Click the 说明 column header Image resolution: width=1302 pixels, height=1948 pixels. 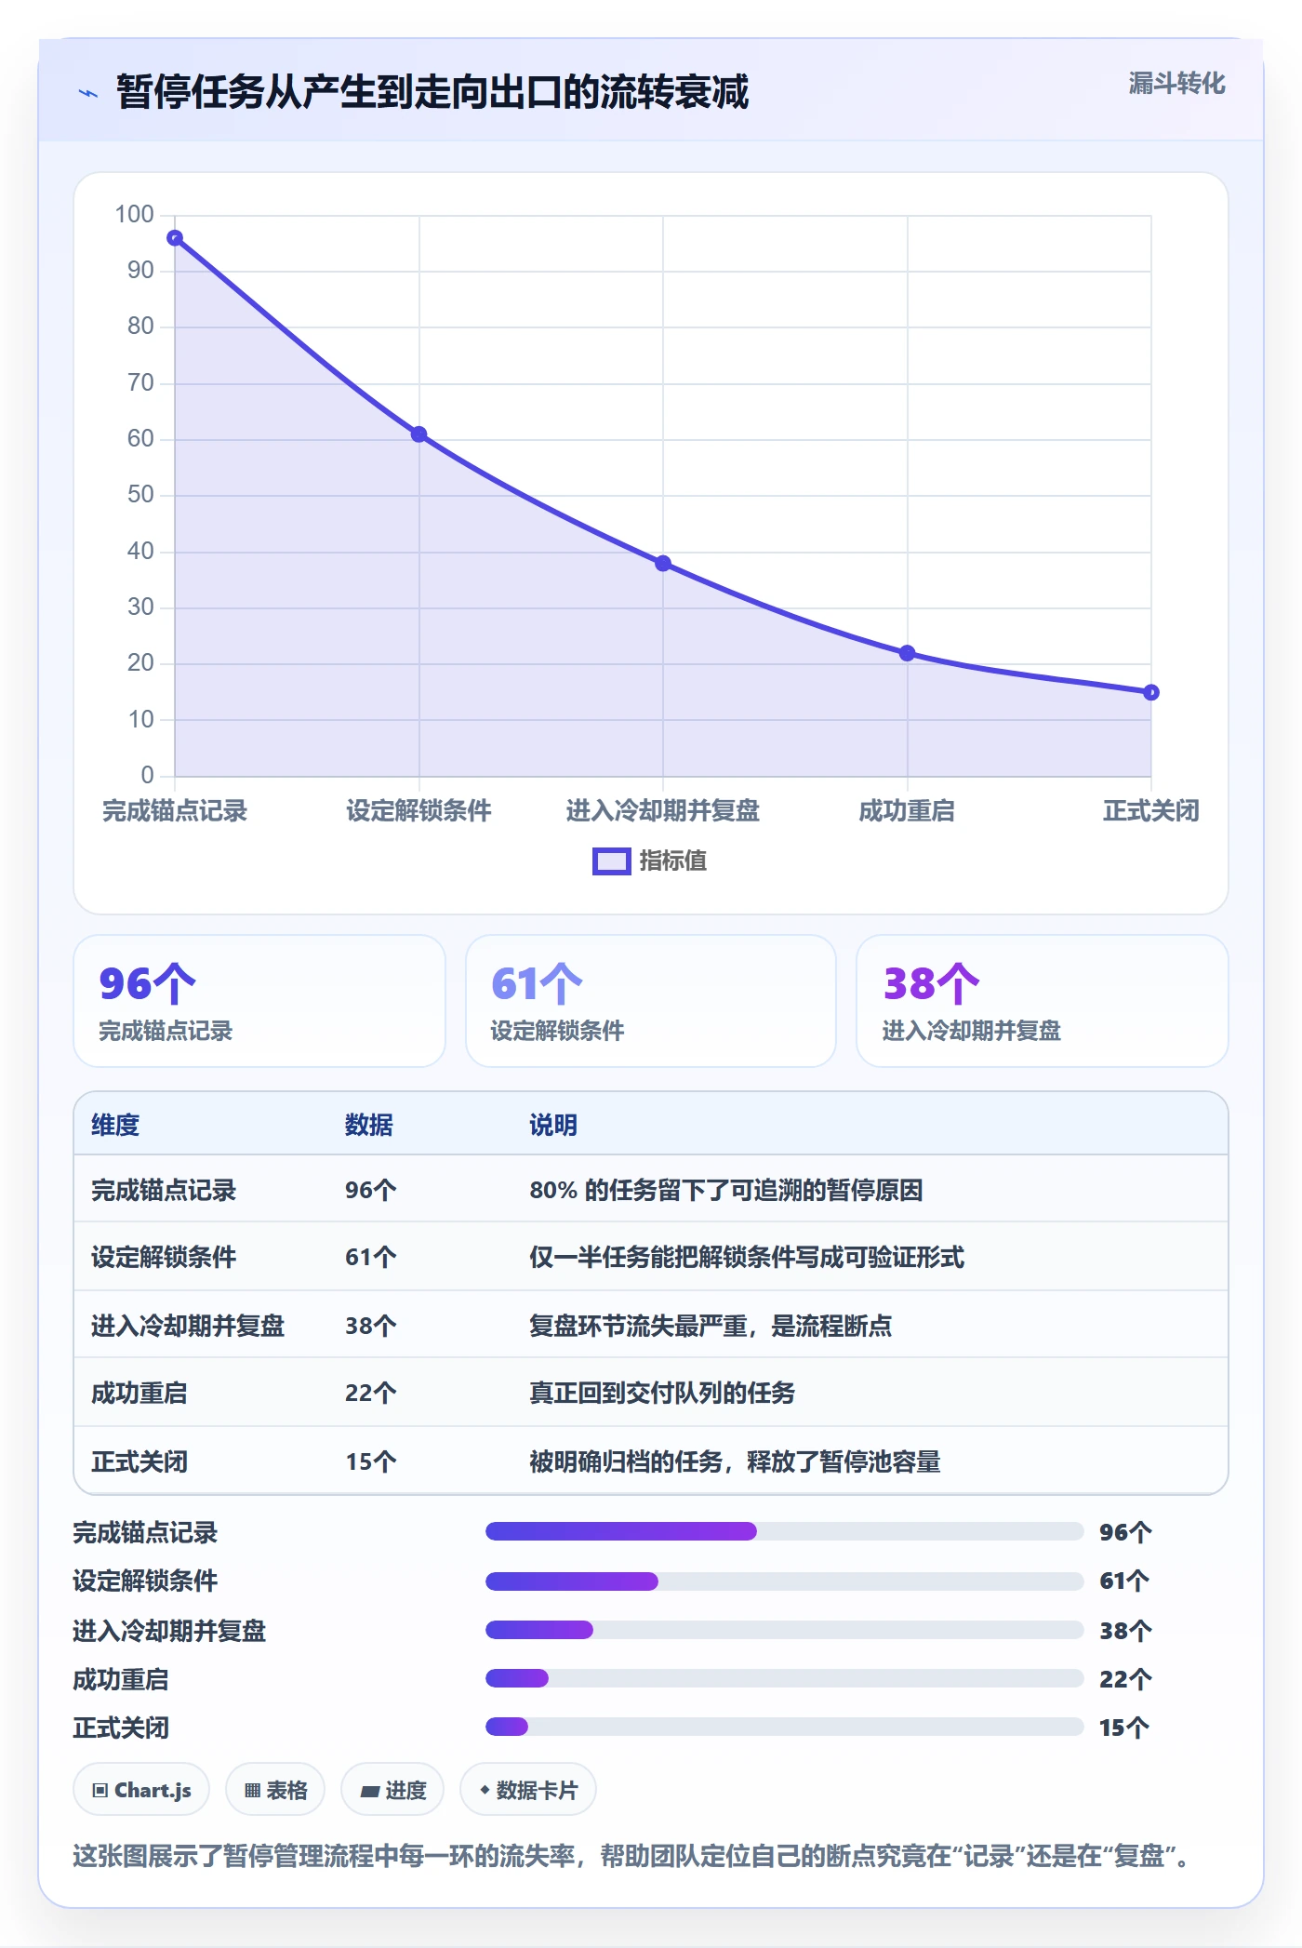tap(553, 1125)
